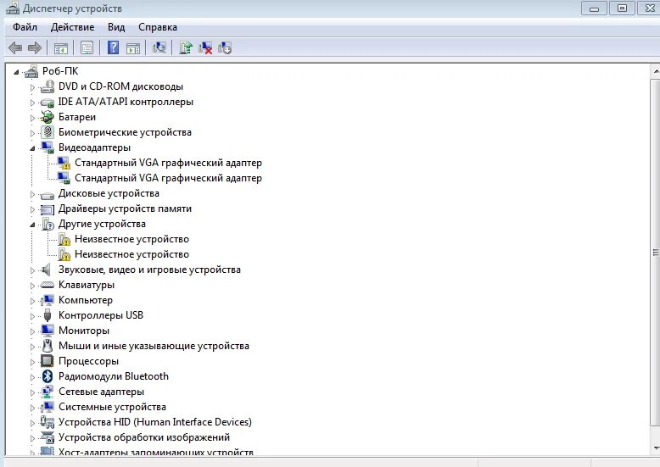Minimize the Диспетчер устройств window
The height and width of the screenshot is (467, 660).
[594, 8]
